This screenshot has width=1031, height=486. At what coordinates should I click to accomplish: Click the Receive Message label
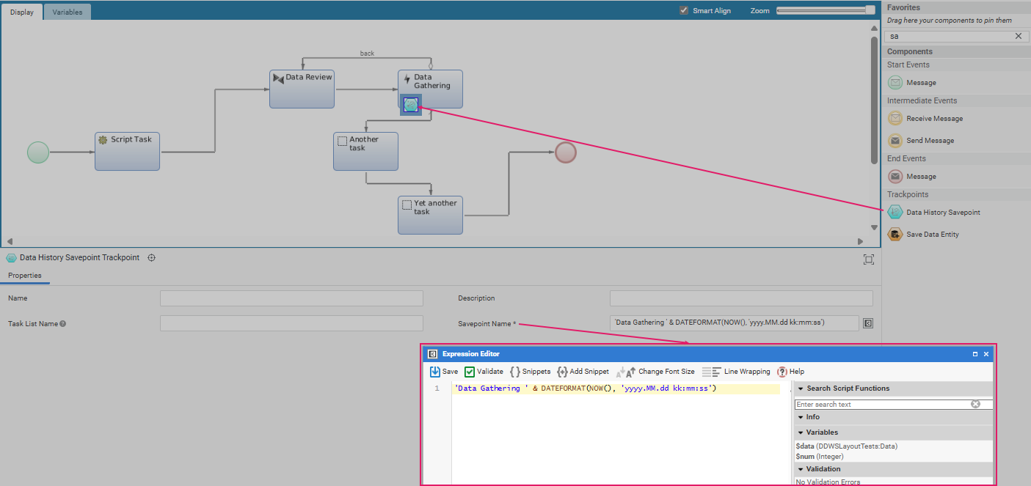pos(934,119)
